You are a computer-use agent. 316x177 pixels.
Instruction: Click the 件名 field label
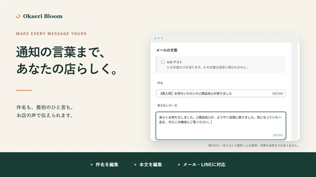160,83
